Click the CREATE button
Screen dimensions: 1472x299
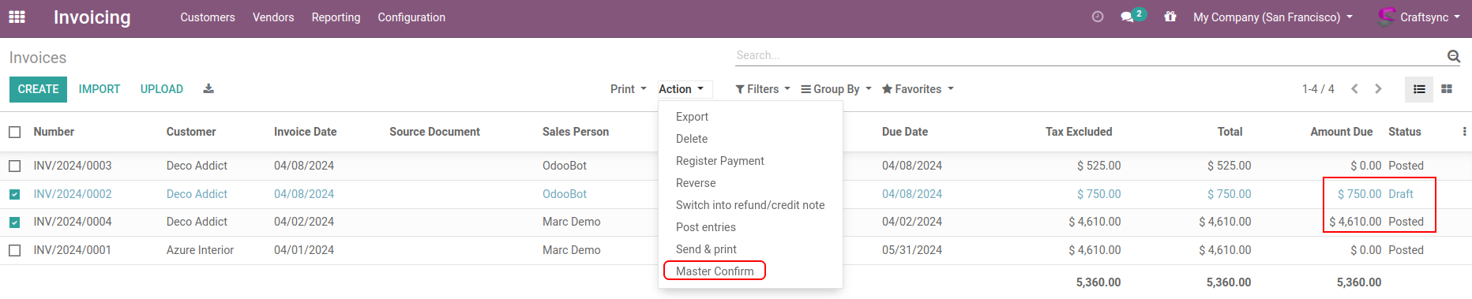coord(38,89)
